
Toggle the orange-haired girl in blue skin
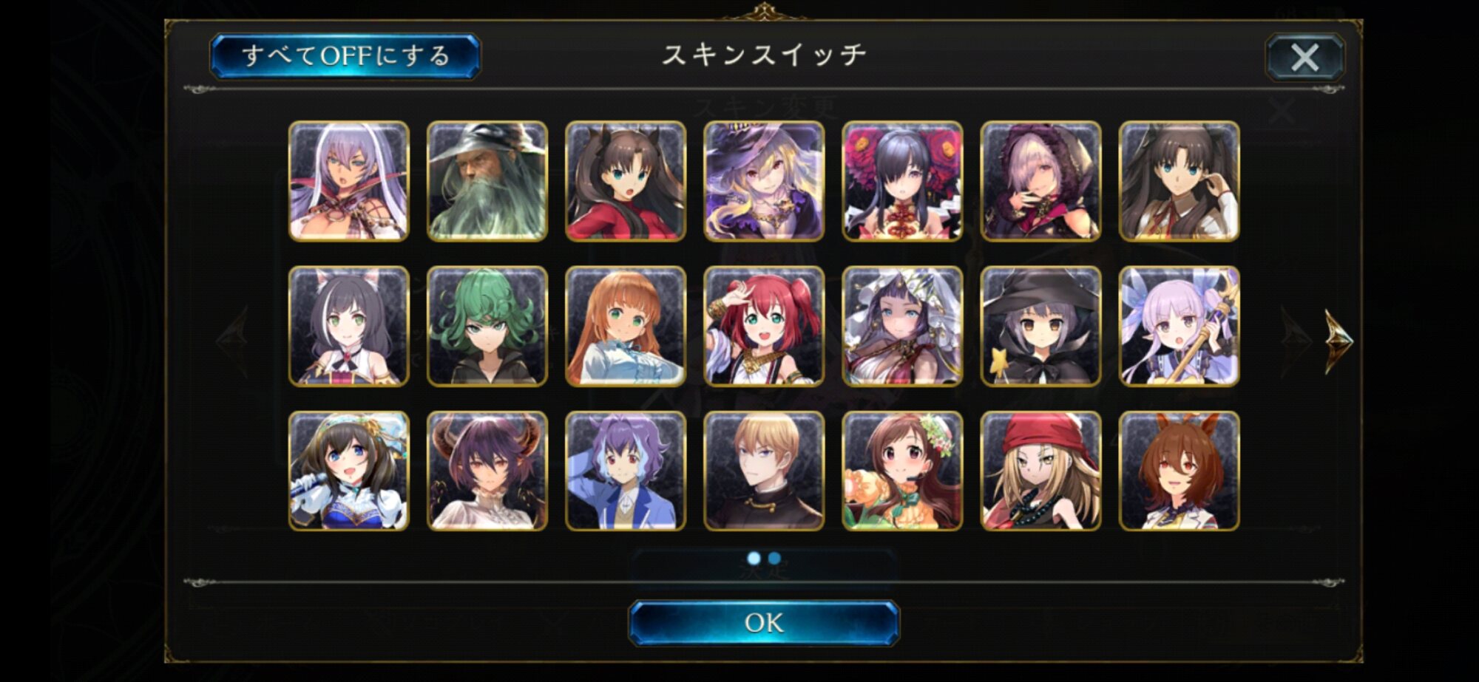pos(626,326)
